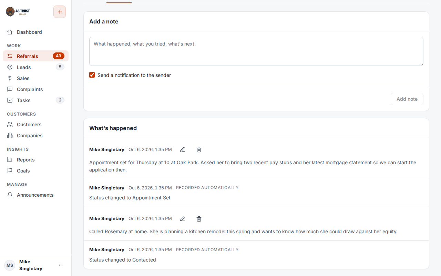This screenshot has width=441, height=276.
Task: Click the 5 badge next to Leads
Action: pos(60,67)
